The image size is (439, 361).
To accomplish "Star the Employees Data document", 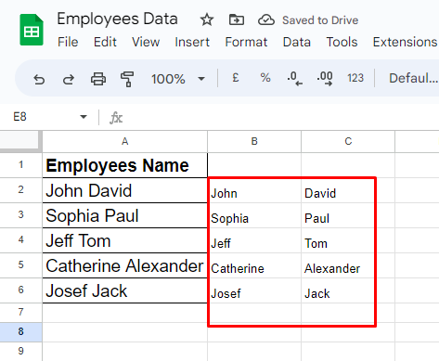I will (x=207, y=20).
